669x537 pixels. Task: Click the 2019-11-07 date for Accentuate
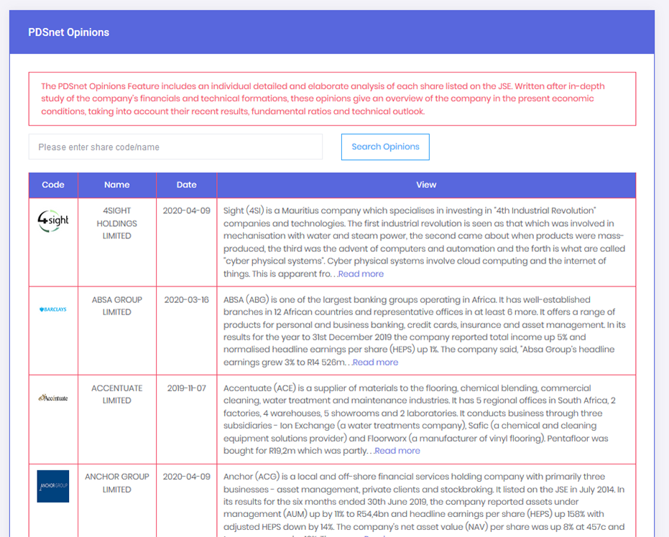(186, 388)
